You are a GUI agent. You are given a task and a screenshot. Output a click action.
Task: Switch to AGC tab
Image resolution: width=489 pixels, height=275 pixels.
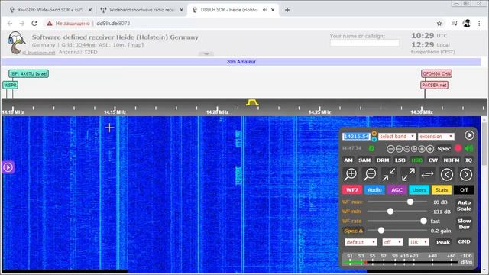(x=397, y=190)
